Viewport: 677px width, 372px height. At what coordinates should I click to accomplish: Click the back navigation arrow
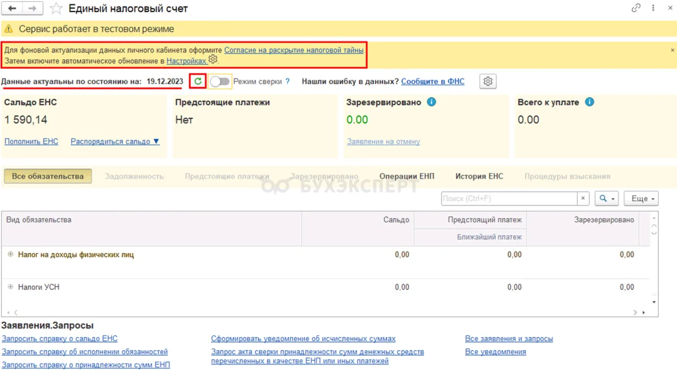point(12,8)
